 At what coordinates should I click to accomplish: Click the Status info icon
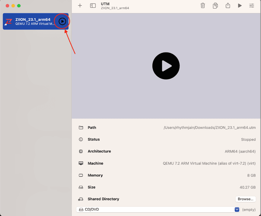pos(81,139)
